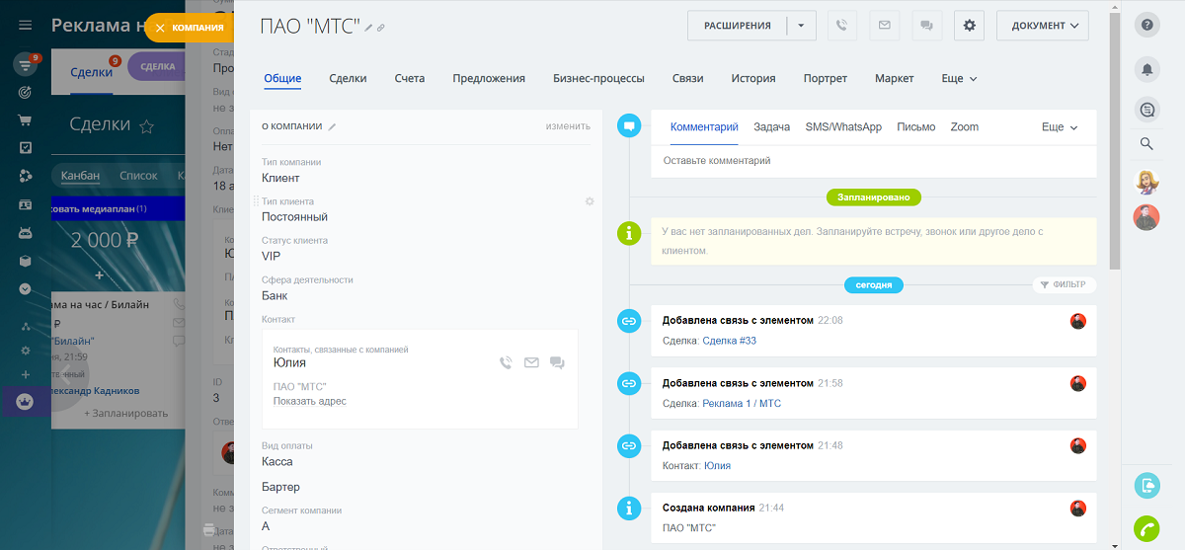1185x550 pixels.
Task: Click the изменить link
Action: pyautogui.click(x=568, y=126)
